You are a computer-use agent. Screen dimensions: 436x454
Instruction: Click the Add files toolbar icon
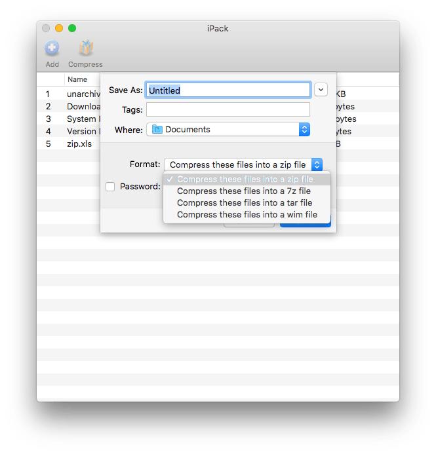pyautogui.click(x=52, y=48)
